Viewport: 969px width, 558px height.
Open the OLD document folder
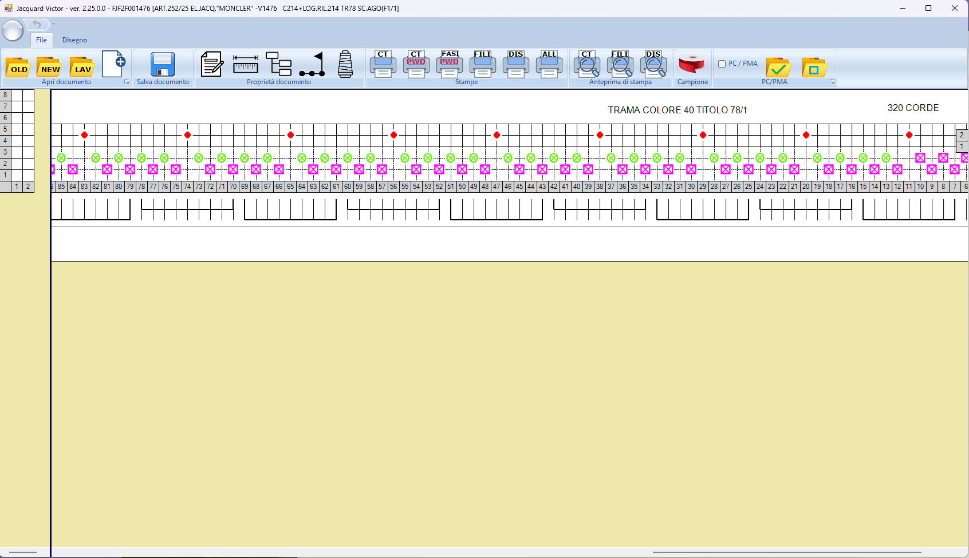(x=18, y=67)
